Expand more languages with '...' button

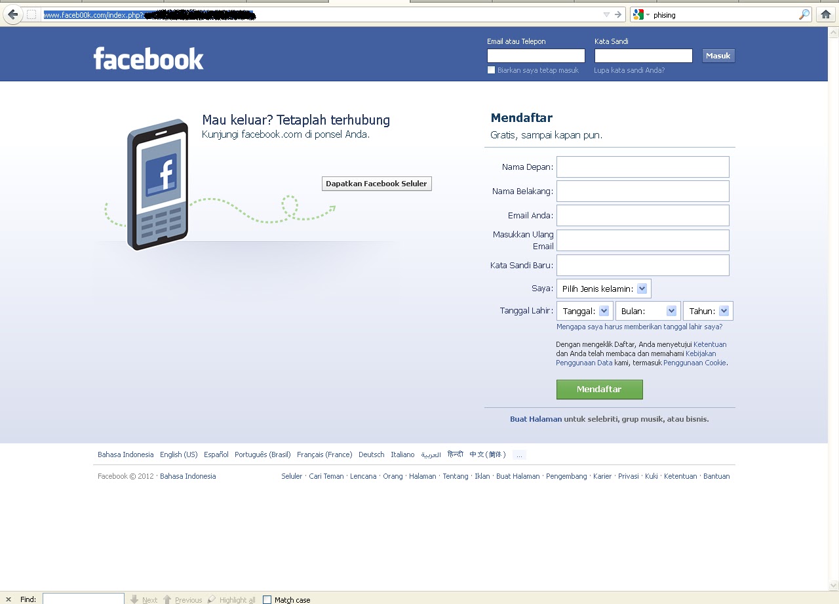[x=519, y=454]
